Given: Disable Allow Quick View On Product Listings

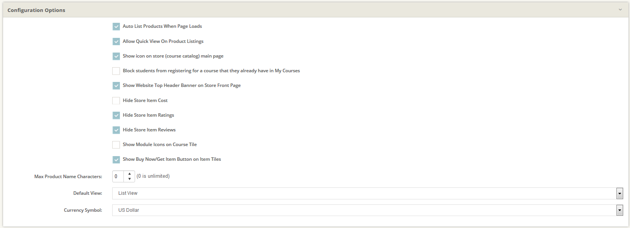Looking at the screenshot, I should click(116, 41).
